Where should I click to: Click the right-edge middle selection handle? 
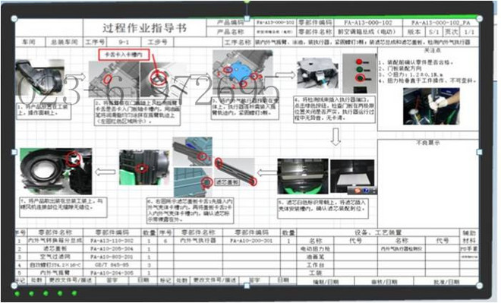pos(480,152)
